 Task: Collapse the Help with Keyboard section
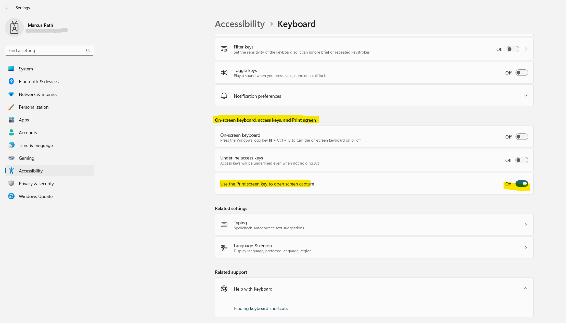525,289
